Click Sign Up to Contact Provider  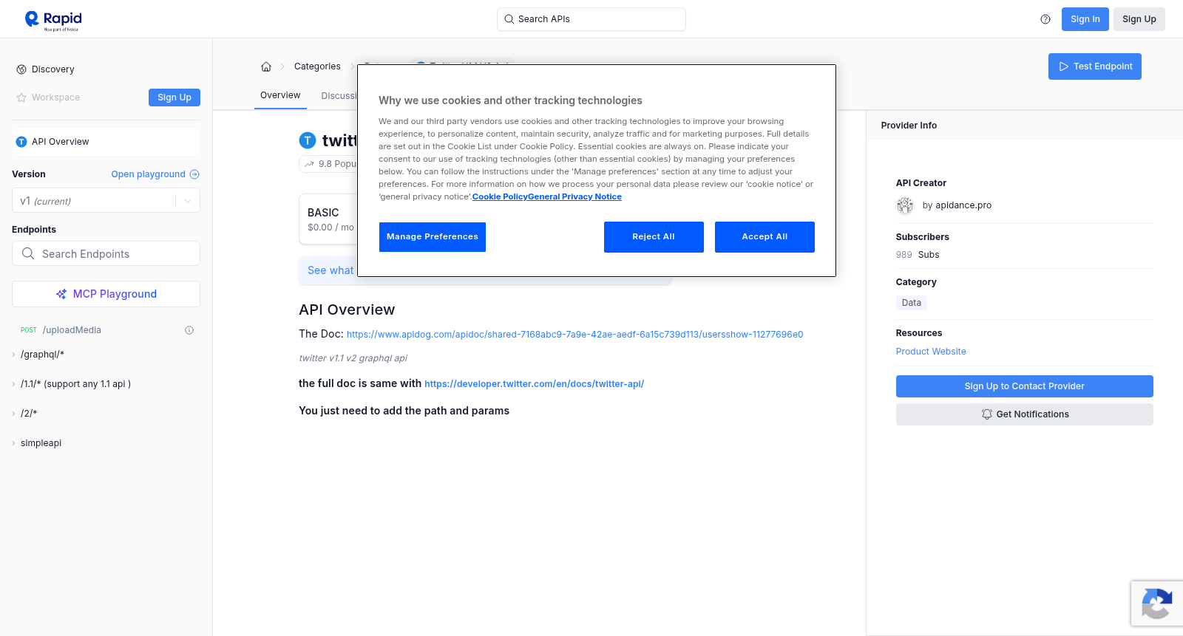point(1024,386)
